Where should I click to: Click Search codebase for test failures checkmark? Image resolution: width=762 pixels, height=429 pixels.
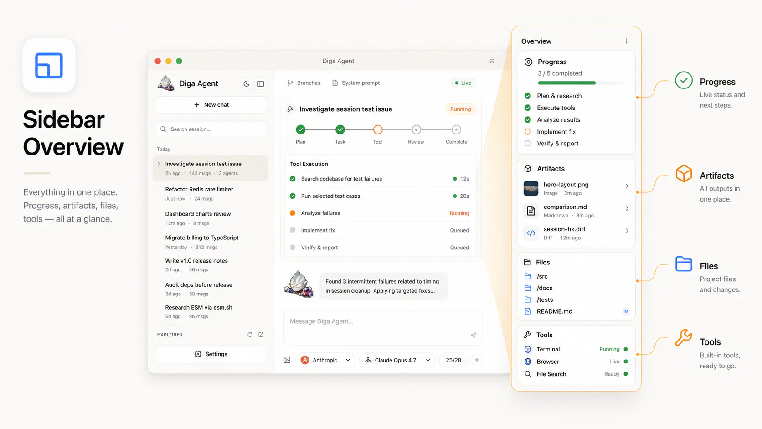coord(293,179)
